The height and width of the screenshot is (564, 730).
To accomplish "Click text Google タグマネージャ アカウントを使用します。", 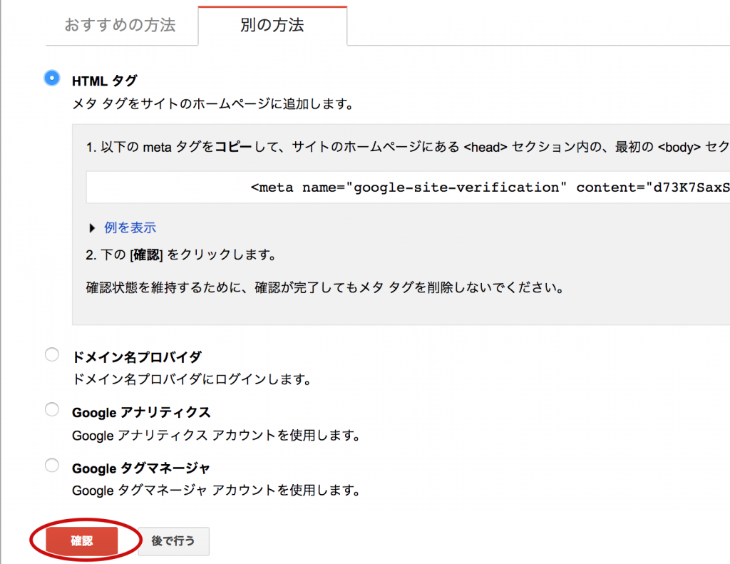I will point(217,491).
